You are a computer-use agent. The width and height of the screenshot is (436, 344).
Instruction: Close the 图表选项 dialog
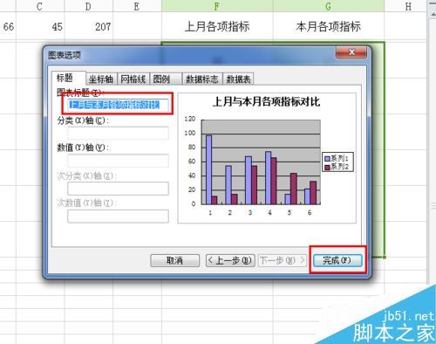[351, 52]
